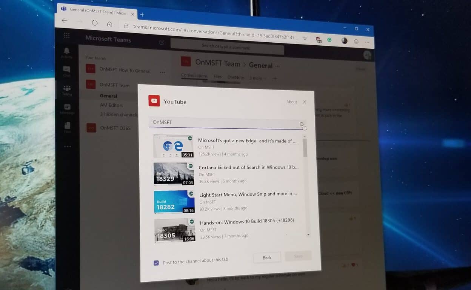The height and width of the screenshot is (290, 471).
Task: Reload the page in the browser
Action: [95, 23]
